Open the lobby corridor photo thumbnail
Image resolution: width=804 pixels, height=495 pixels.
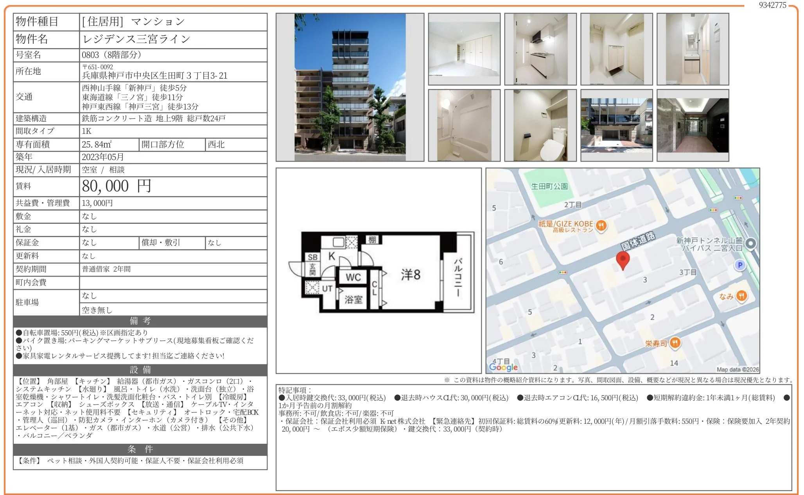pyautogui.click(x=693, y=125)
